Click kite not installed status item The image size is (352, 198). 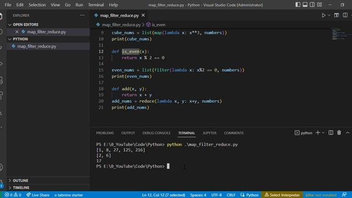[x=321, y=195]
